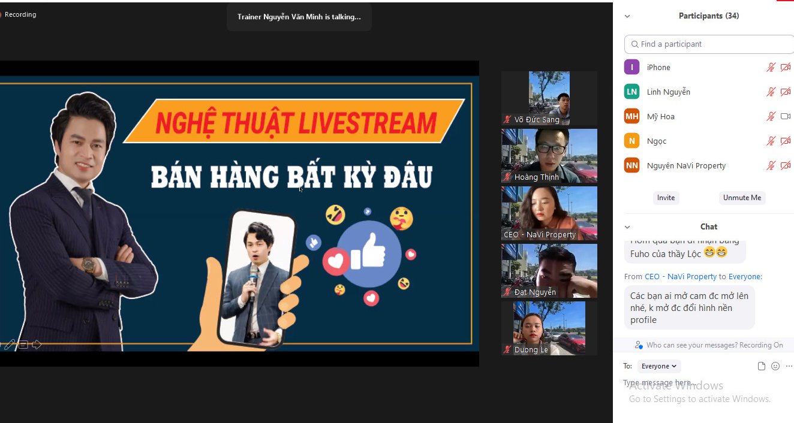This screenshot has width=794, height=423.
Task: Click the Unmute Me button
Action: click(742, 198)
